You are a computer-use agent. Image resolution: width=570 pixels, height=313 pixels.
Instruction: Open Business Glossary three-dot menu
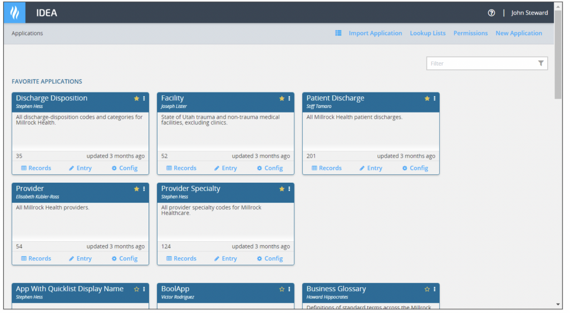(434, 290)
